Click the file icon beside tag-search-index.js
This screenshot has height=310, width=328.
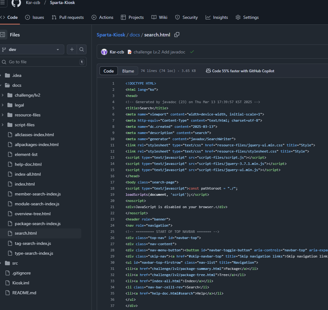[x=10, y=243]
